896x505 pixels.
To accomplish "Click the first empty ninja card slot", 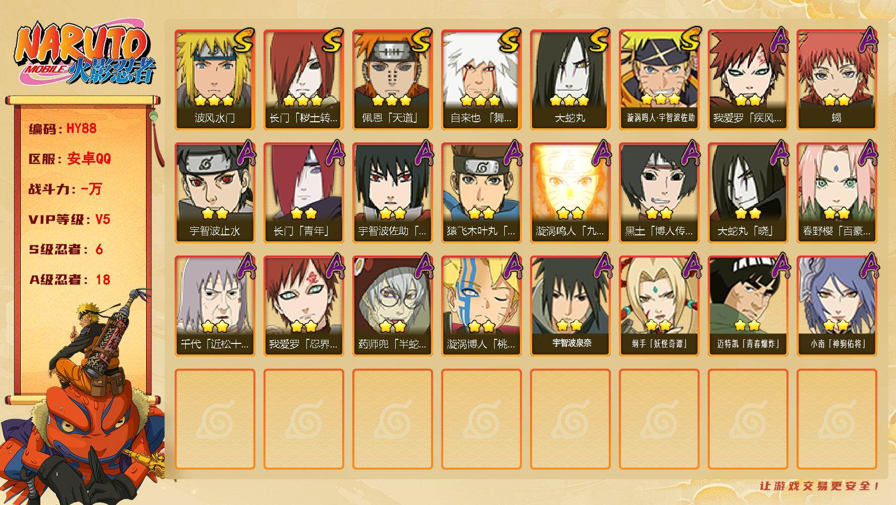I will pos(215,419).
